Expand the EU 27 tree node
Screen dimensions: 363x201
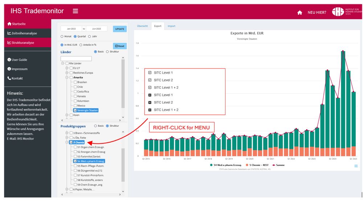(67, 68)
